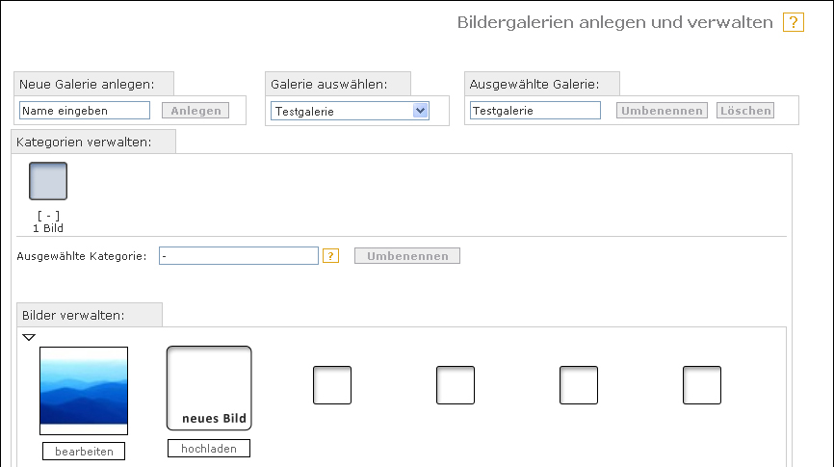Click the Löschen button
Viewport: 834px width, 467px height.
point(745,111)
